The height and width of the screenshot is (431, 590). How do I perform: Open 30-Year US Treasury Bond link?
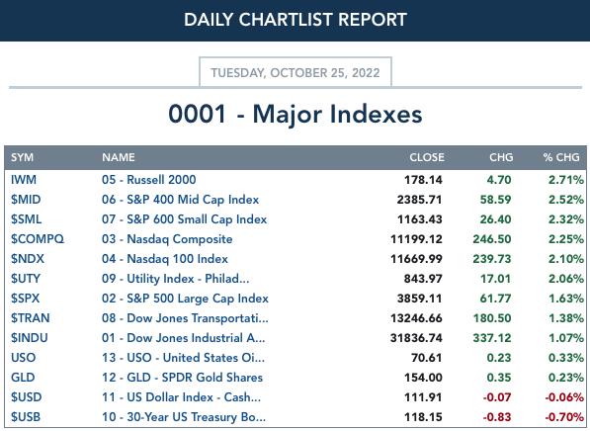click(x=184, y=417)
